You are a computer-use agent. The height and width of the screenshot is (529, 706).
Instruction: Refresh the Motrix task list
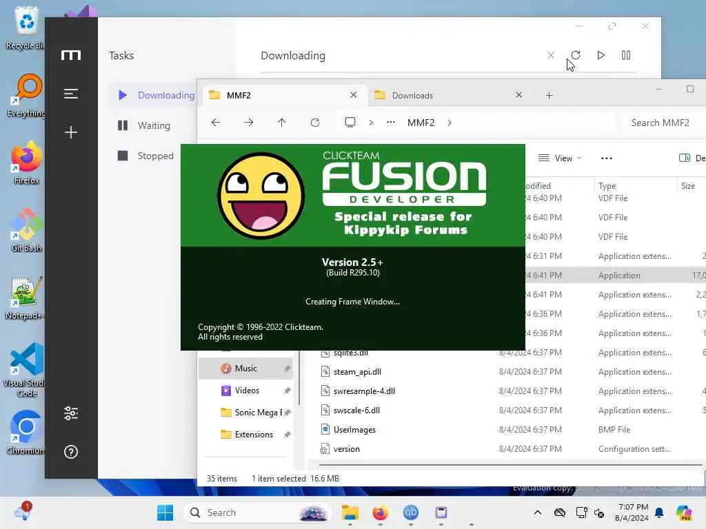[x=576, y=55]
